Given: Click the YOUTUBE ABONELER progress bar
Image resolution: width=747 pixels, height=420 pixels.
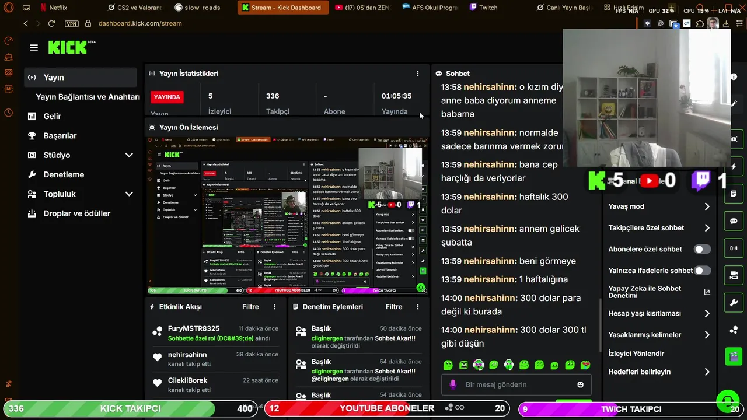Looking at the screenshot, I should [x=387, y=409].
